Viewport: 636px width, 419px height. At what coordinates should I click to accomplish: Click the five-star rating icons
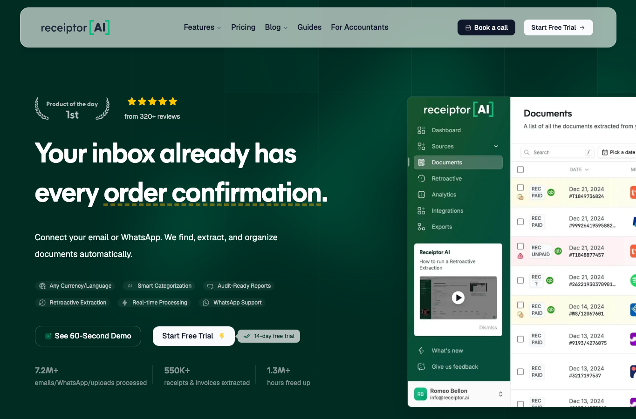(152, 101)
